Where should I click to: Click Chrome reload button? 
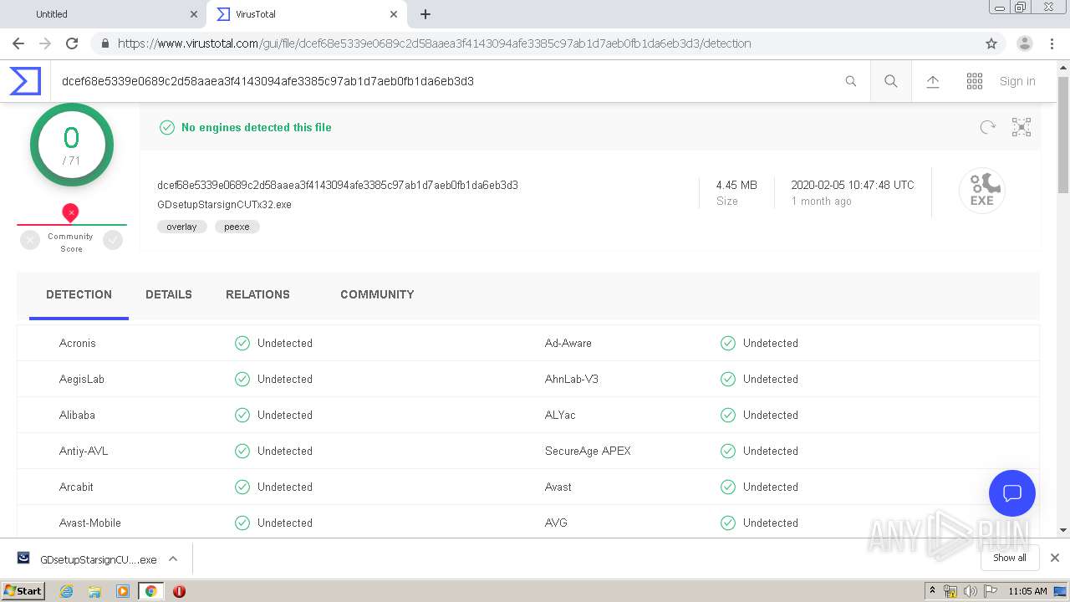point(72,43)
